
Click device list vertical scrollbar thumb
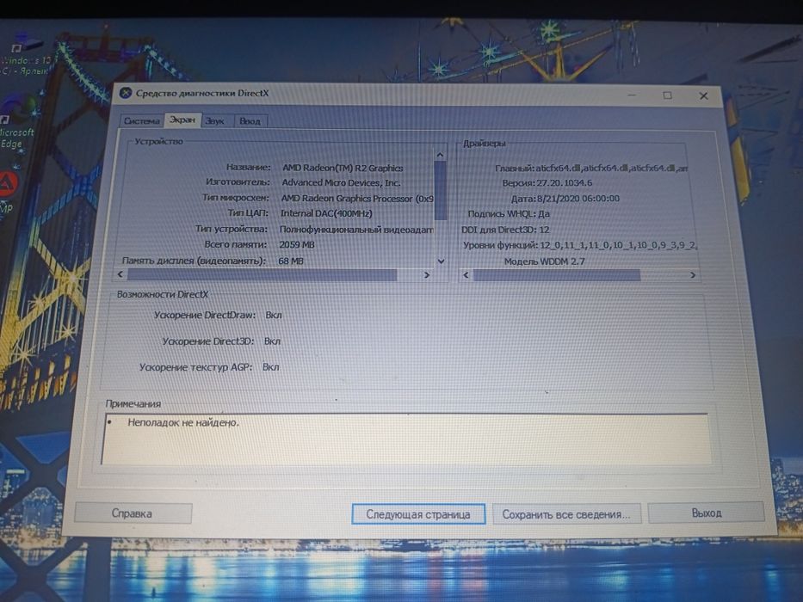(x=440, y=190)
